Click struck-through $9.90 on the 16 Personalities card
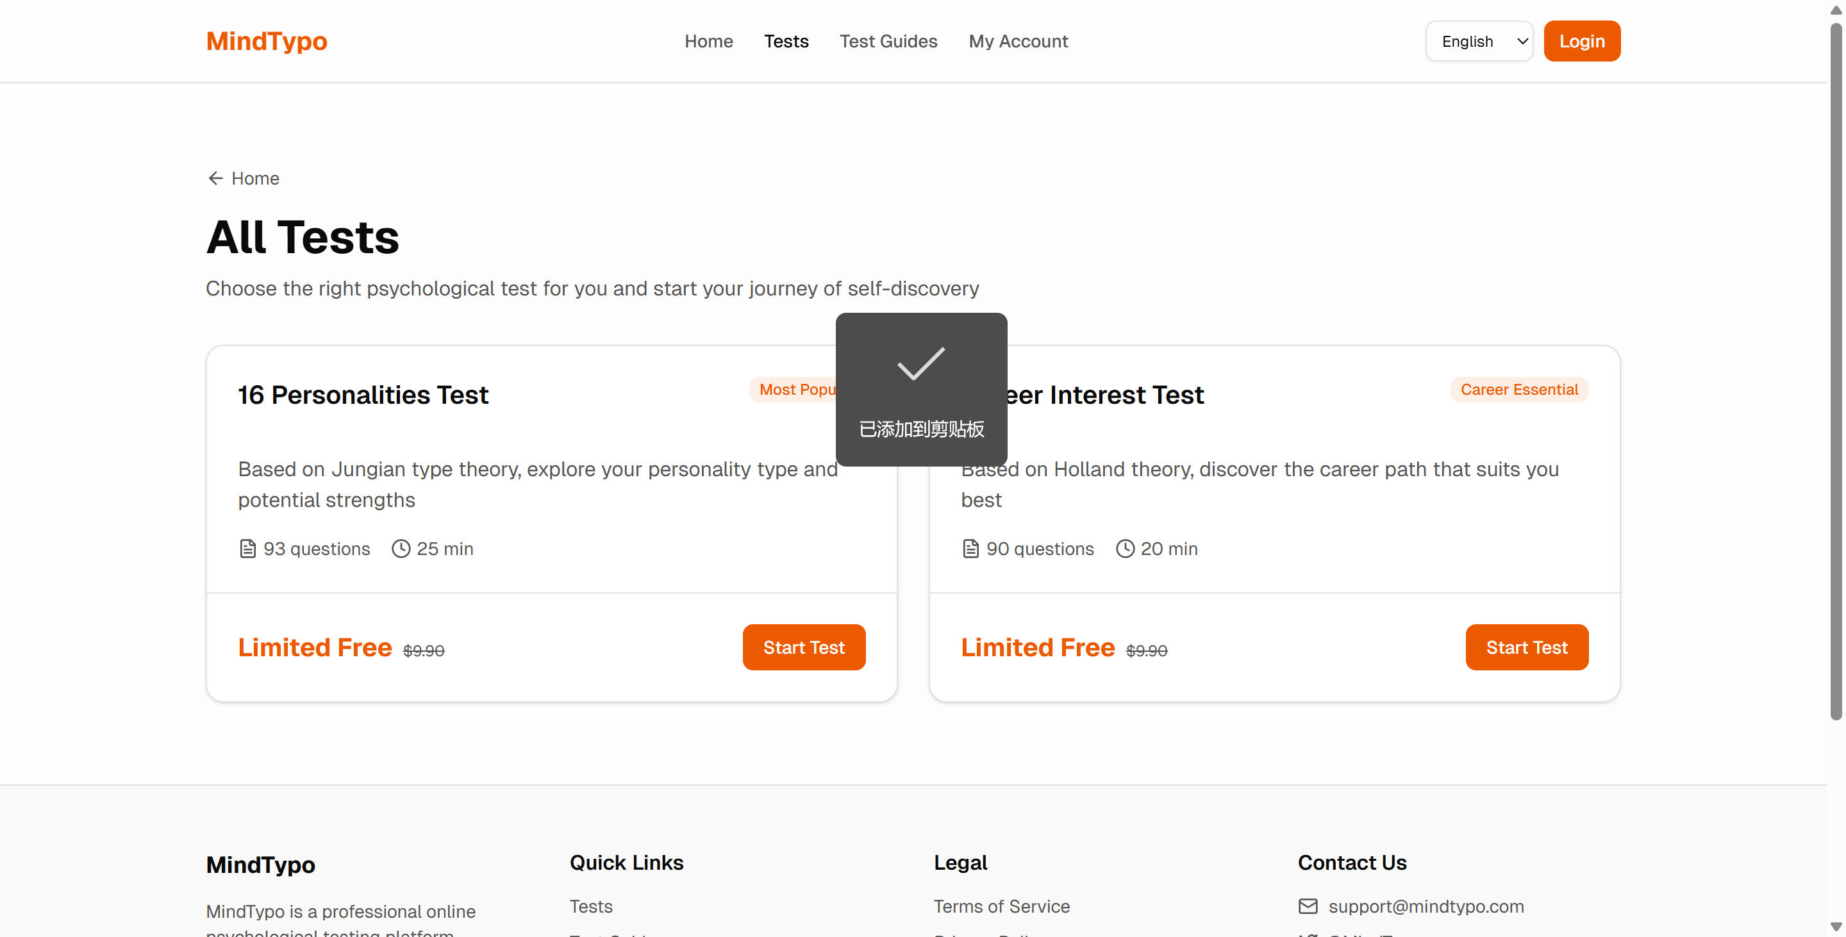 click(x=424, y=650)
